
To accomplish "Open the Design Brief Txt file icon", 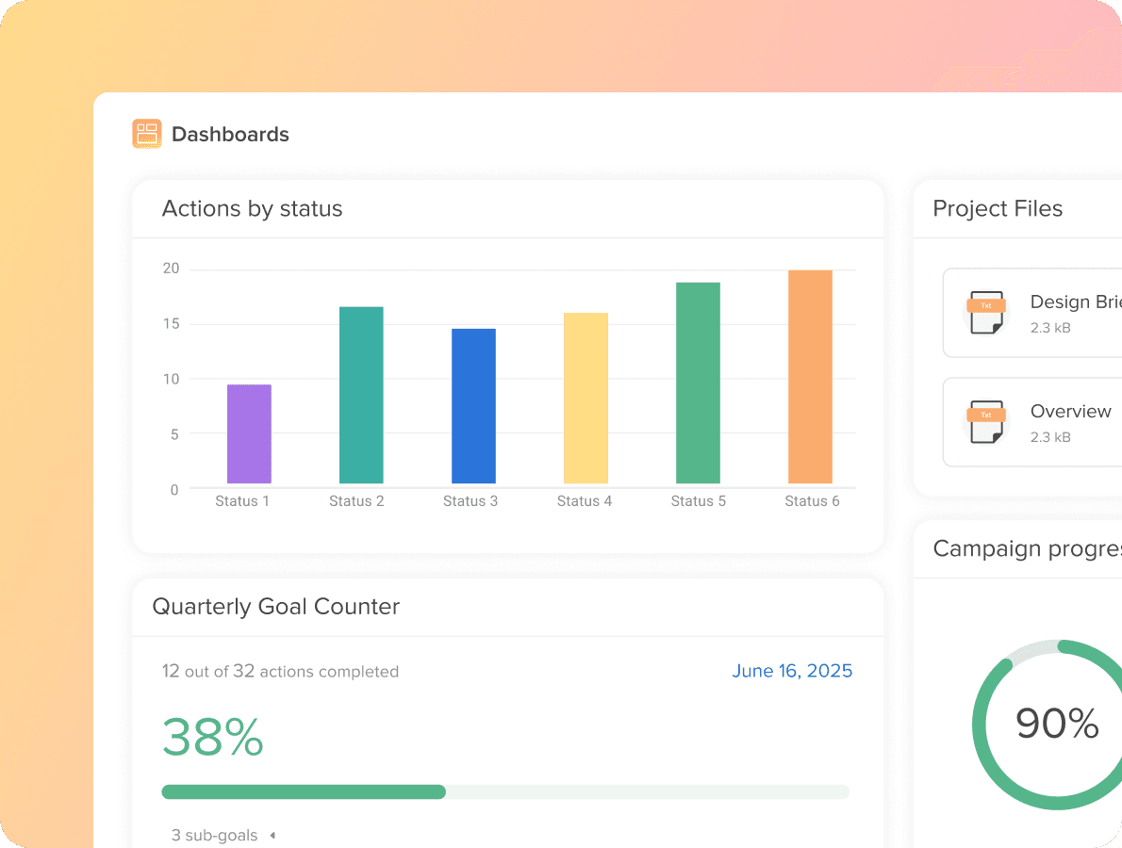I will point(986,313).
